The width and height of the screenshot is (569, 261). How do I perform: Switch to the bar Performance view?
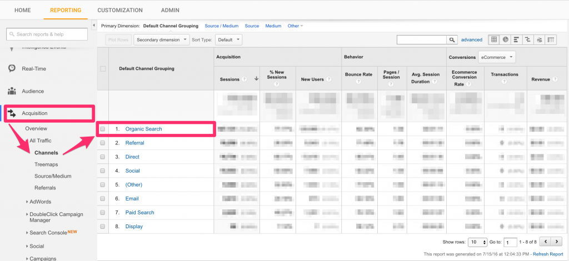pyautogui.click(x=516, y=40)
